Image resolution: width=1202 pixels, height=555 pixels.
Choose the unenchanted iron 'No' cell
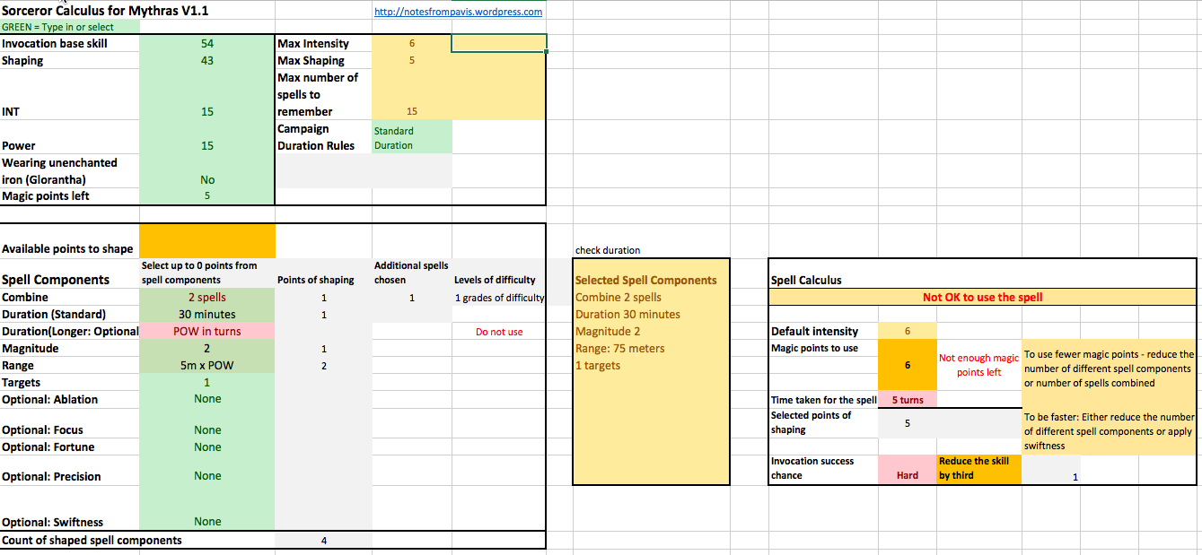coord(207,179)
